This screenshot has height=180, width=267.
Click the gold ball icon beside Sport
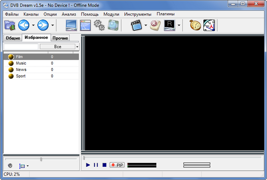point(11,76)
